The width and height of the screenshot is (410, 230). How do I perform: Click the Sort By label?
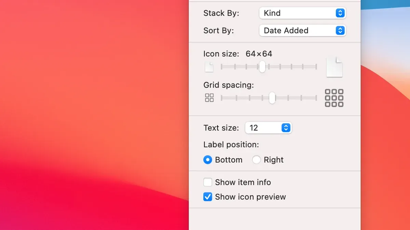(219, 30)
